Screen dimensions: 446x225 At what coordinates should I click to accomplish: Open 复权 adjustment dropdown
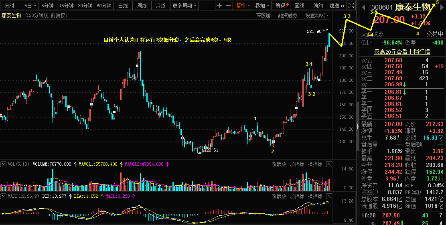[243, 5]
